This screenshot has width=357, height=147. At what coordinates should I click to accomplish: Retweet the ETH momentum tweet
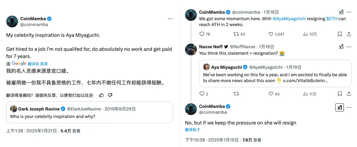click(236, 34)
